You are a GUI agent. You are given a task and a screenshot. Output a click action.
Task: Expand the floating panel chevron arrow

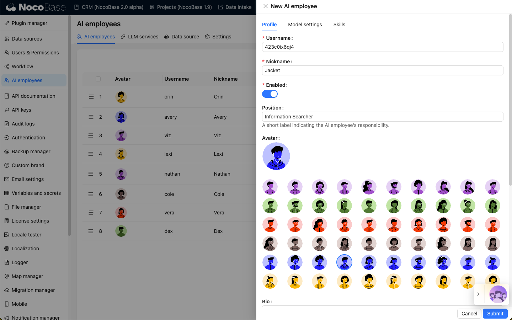tap(478, 294)
